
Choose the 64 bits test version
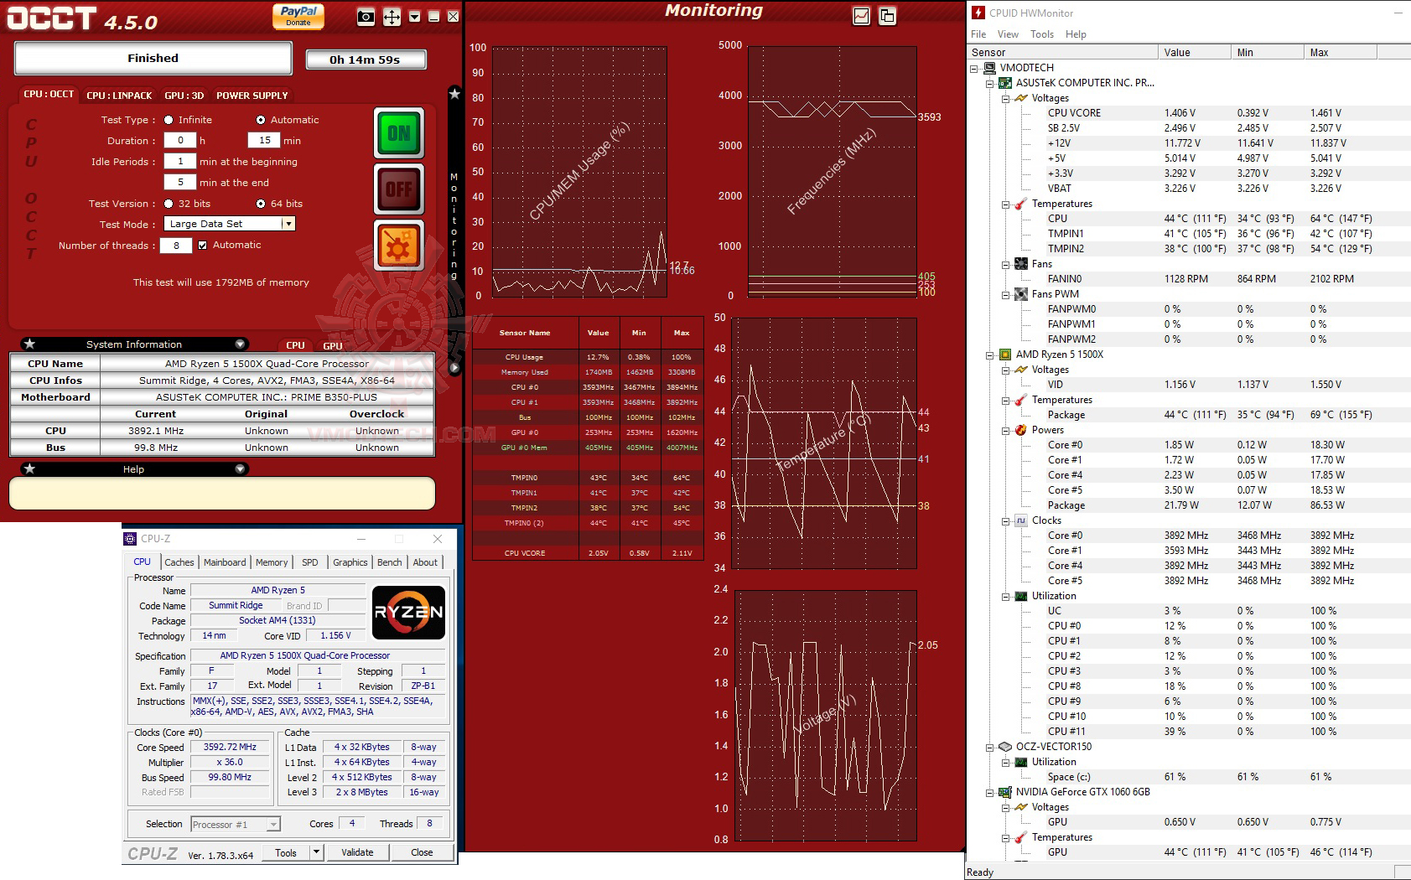pos(261,204)
